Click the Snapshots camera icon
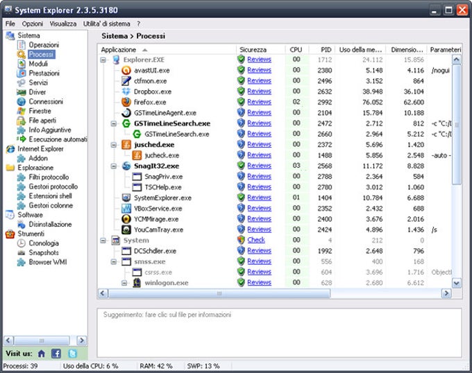The height and width of the screenshot is (373, 472). 21,253
